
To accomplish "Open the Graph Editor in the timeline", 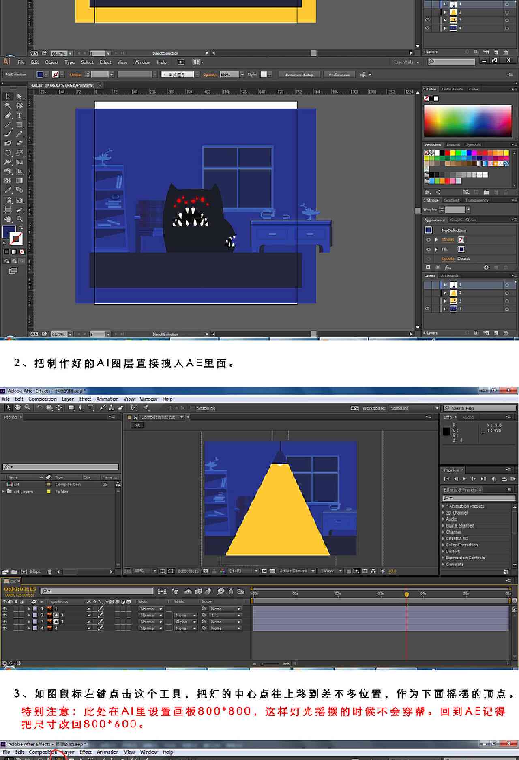I will (241, 591).
